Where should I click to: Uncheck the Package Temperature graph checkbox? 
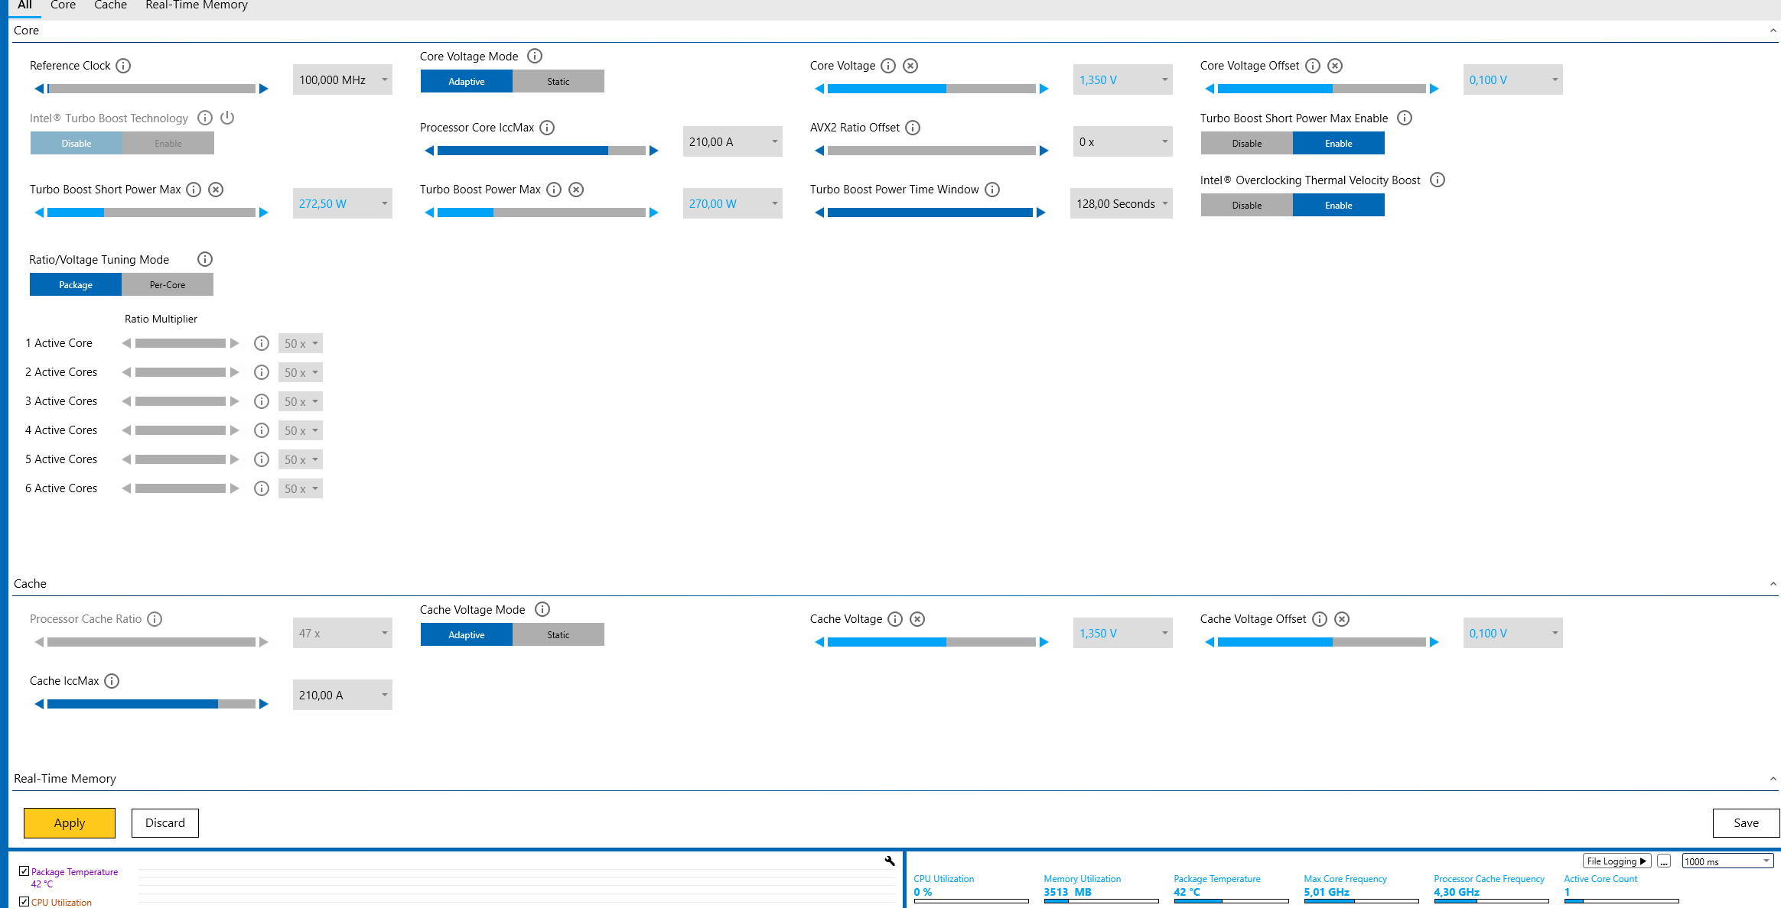pos(24,871)
